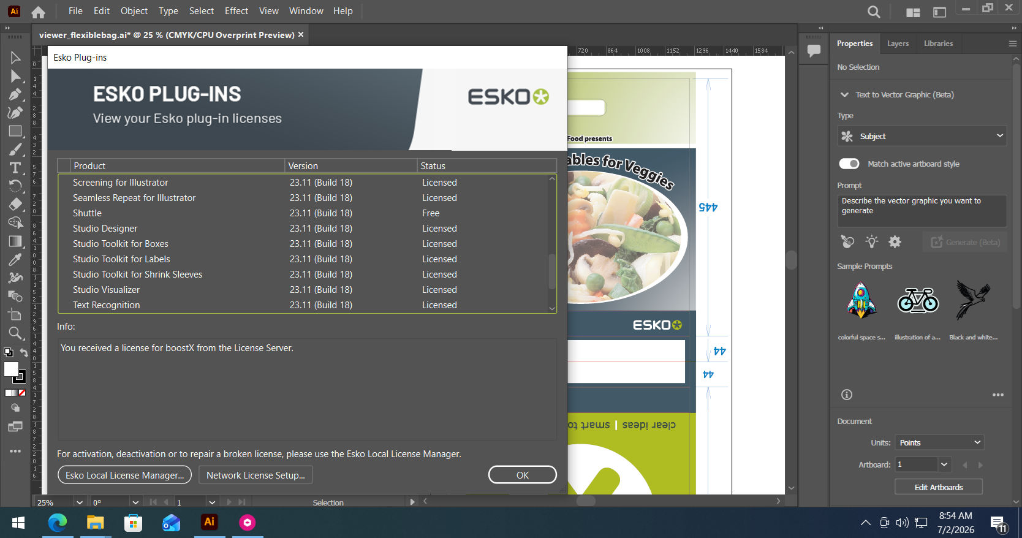Open the Units Points dropdown
Screen dimensions: 1022x538
click(x=939, y=442)
